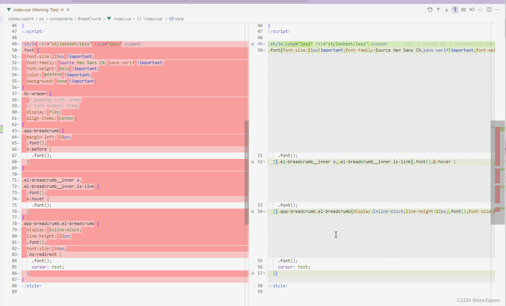Click '</script>' in left pane
The width and height of the screenshot is (506, 306).
(33, 31)
